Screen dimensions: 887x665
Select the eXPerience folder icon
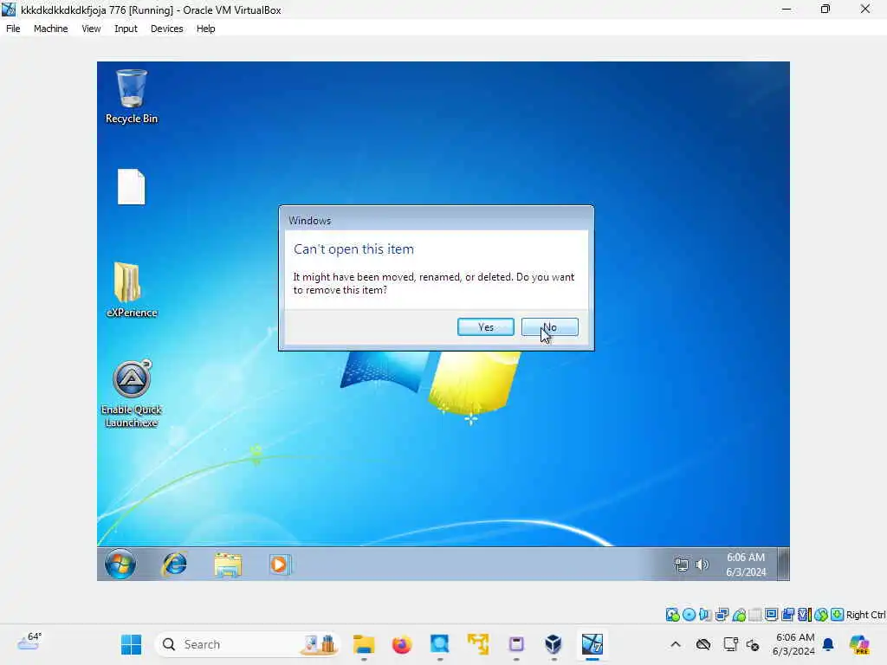pos(132,289)
